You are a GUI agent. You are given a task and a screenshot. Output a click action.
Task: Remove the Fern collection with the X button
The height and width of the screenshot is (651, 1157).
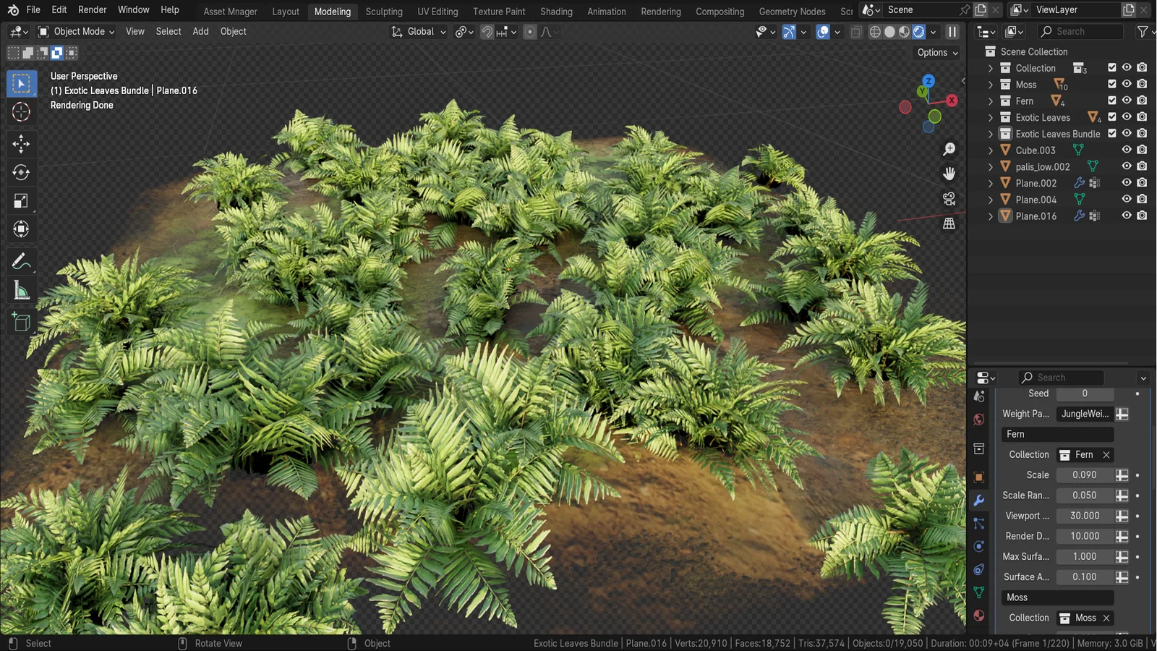[x=1106, y=454]
